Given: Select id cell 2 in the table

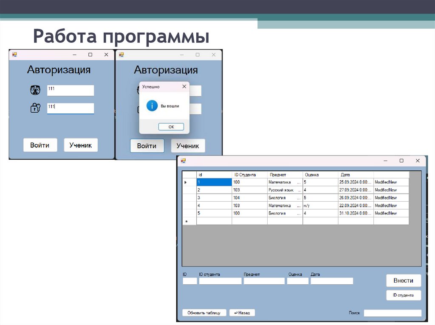Looking at the screenshot, I should 214,190.
